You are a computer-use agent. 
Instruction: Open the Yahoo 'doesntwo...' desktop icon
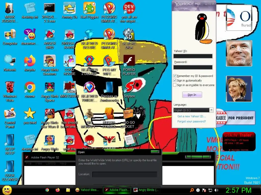click(x=30, y=37)
